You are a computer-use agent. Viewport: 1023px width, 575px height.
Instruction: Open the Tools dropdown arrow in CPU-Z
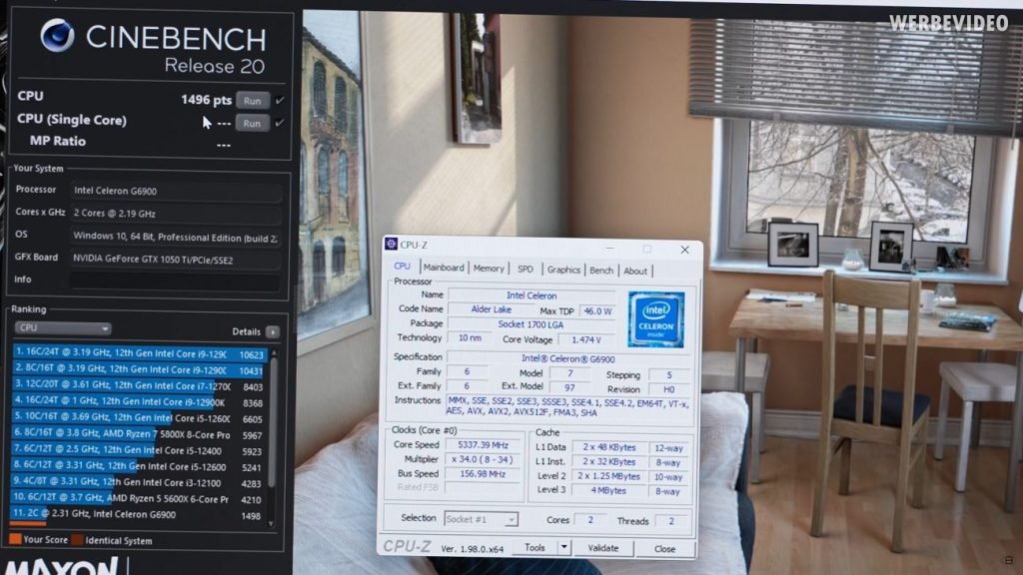tap(563, 548)
